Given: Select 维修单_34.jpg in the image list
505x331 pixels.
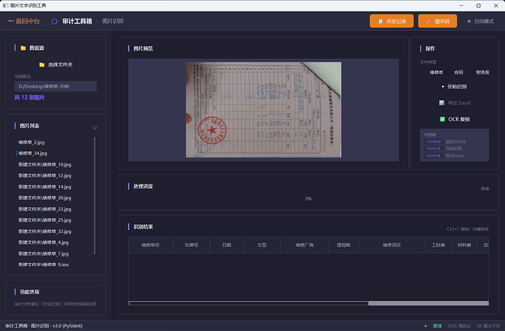Looking at the screenshot, I should pyautogui.click(x=55, y=153).
